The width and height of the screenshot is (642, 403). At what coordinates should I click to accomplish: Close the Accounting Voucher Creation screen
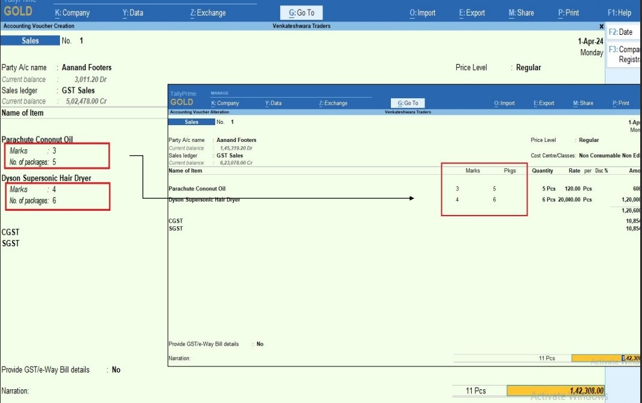tap(601, 26)
